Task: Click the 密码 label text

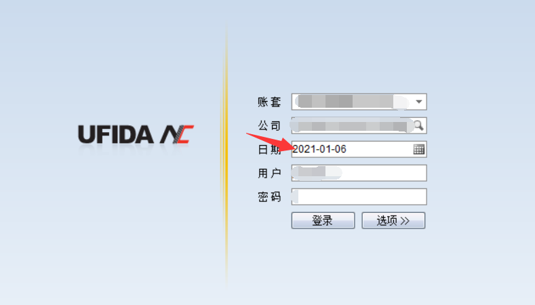Action: pos(269,197)
